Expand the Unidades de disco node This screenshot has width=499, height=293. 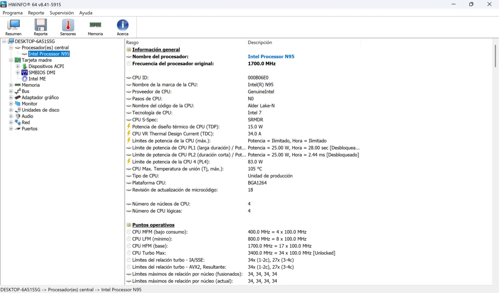(11, 110)
